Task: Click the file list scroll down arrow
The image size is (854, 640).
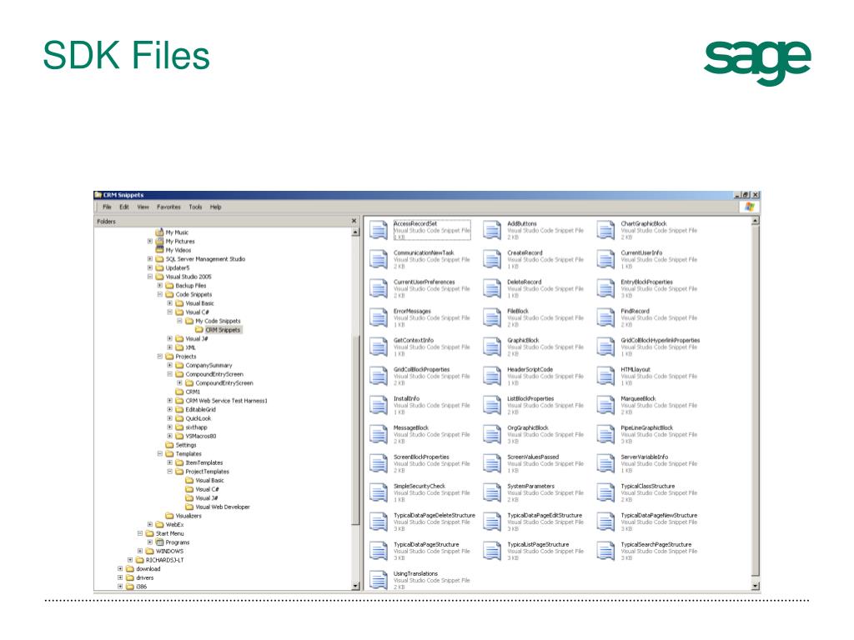Action: click(755, 586)
